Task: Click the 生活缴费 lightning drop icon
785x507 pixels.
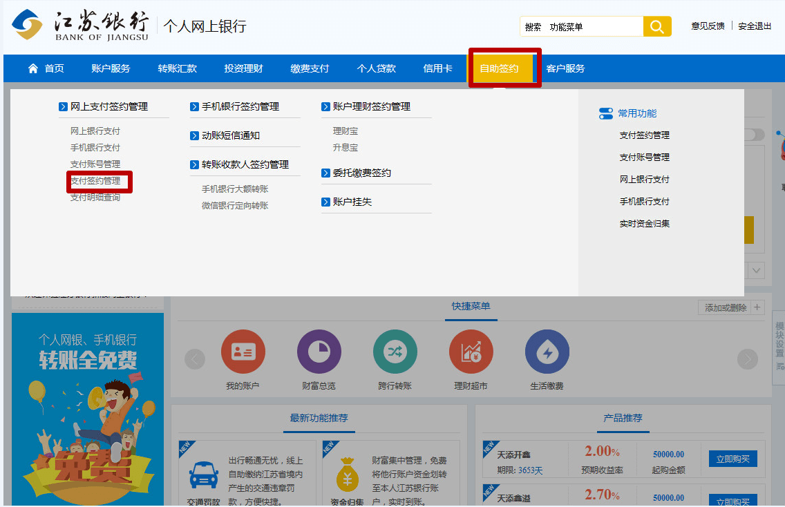Action: [x=547, y=352]
